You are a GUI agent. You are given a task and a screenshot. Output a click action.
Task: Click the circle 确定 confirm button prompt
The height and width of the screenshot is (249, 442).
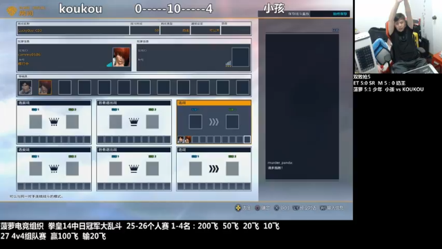coord(262,208)
